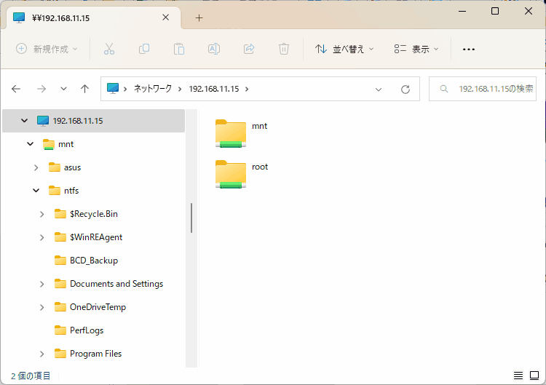
Task: Select $Recycle.Bin in navigation tree
Action: click(x=94, y=214)
